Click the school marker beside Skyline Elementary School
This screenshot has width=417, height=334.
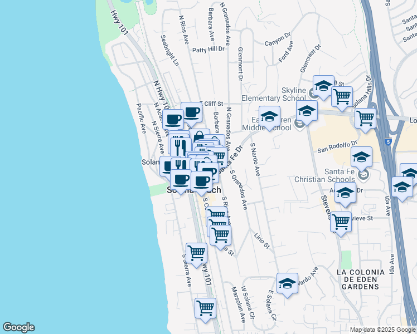323,86
